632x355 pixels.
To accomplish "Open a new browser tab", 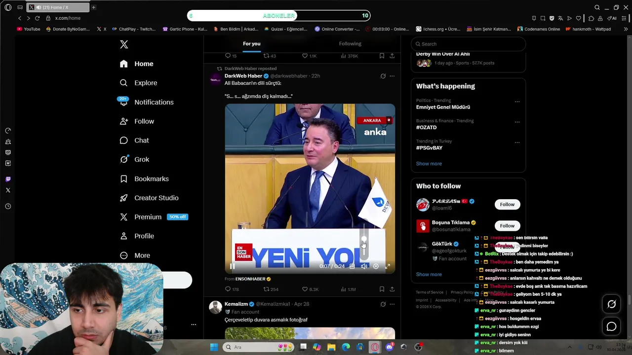I will click(93, 7).
